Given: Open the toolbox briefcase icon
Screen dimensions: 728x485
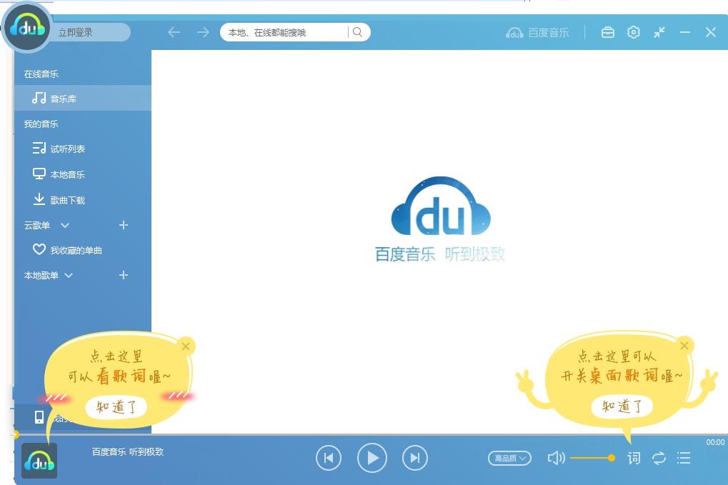Looking at the screenshot, I should [x=607, y=32].
